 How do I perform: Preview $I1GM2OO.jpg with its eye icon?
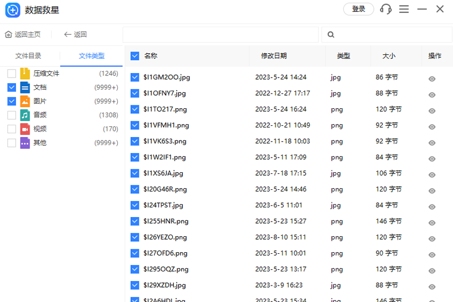[432, 79]
